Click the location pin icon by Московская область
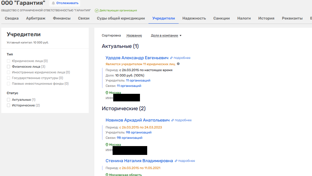The image size is (312, 176). coord(107,175)
